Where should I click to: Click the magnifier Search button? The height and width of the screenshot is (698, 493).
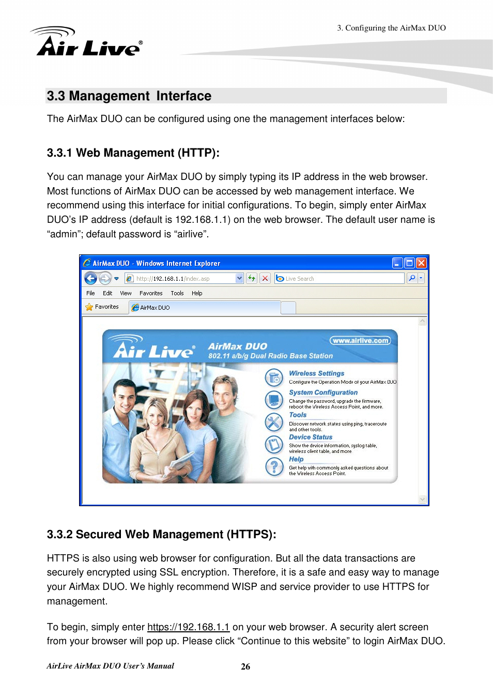coord(412,278)
